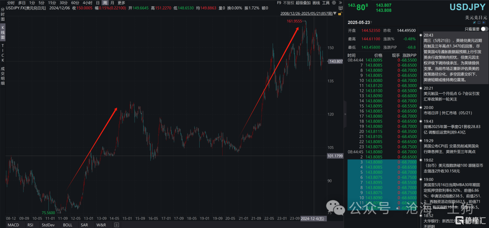
Task: Open 超级叠加 overlay button
Action: click(303, 3)
